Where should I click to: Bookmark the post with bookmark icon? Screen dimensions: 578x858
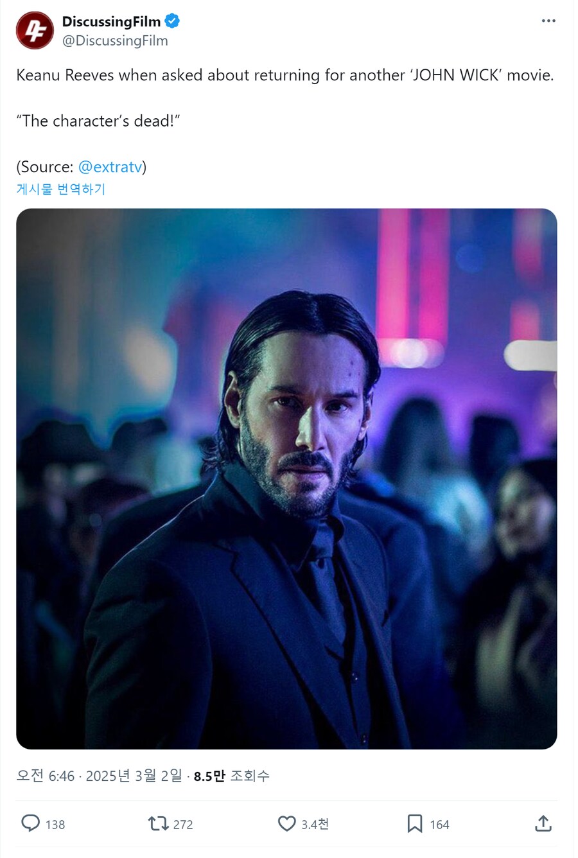[415, 823]
